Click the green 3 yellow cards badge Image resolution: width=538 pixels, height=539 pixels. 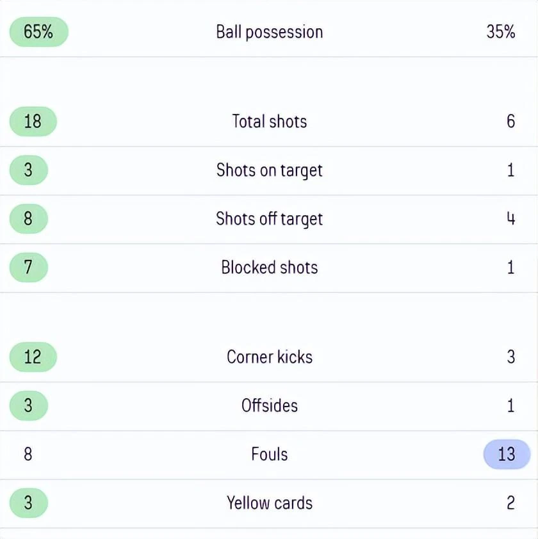pos(29,503)
